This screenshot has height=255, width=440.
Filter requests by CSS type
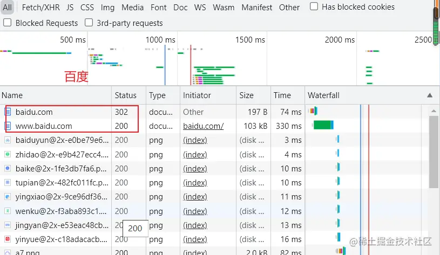(87, 8)
